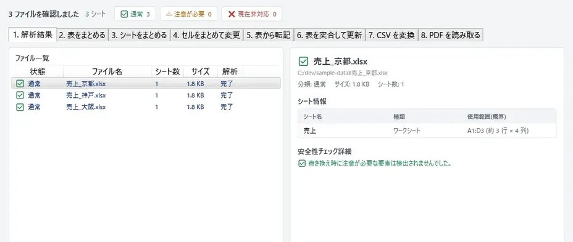This screenshot has height=242, width=573.
Task: Click the 売上_京都.xlsx heading in detail panel
Action: coord(340,61)
